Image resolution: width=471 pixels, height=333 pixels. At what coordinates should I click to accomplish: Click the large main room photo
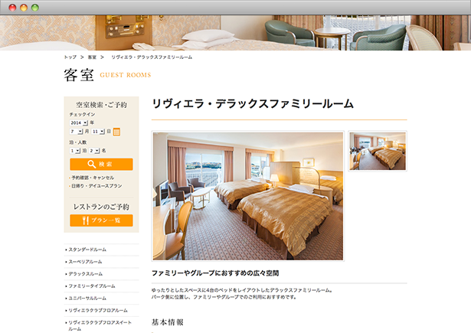click(x=248, y=196)
